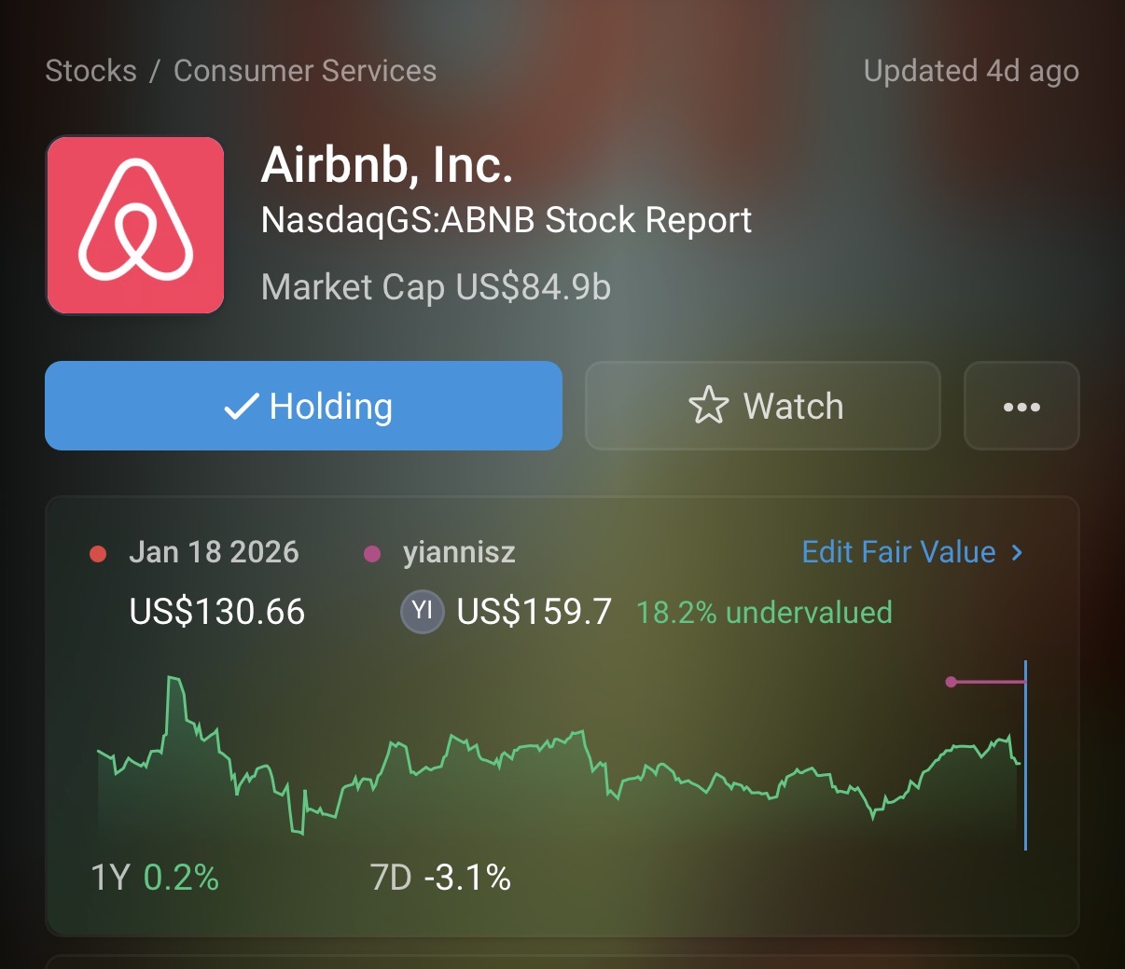Click the Edit Fair Value link
1125x969 pixels.
coord(898,552)
